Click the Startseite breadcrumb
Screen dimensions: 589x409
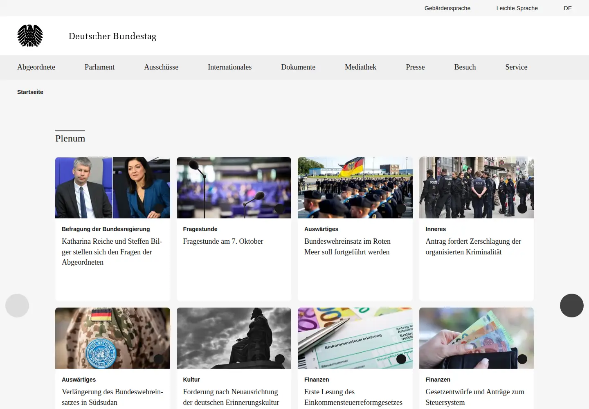(30, 92)
